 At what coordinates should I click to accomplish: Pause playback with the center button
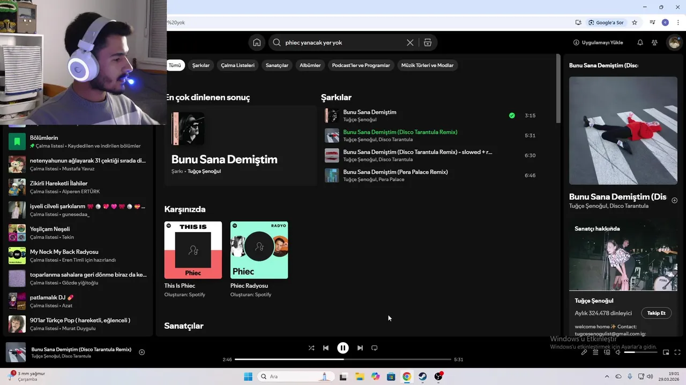pos(343,348)
